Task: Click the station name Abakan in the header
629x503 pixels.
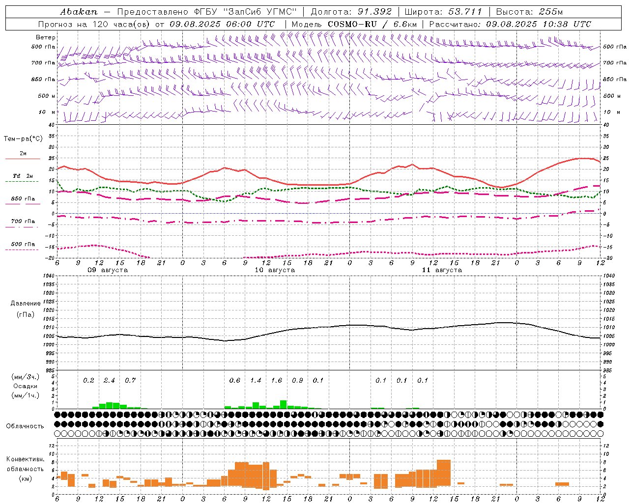Action: pos(79,11)
